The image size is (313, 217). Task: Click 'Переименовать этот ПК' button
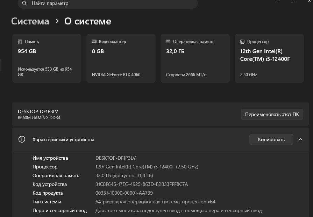point(272,114)
